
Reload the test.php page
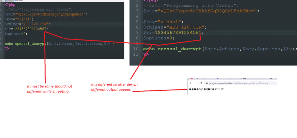pos(200,83)
